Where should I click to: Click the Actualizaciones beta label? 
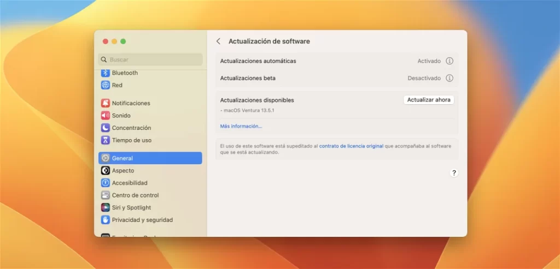tap(248, 78)
